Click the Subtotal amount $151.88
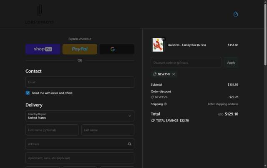Viewport: 267px width, 168px height. (x=233, y=84)
